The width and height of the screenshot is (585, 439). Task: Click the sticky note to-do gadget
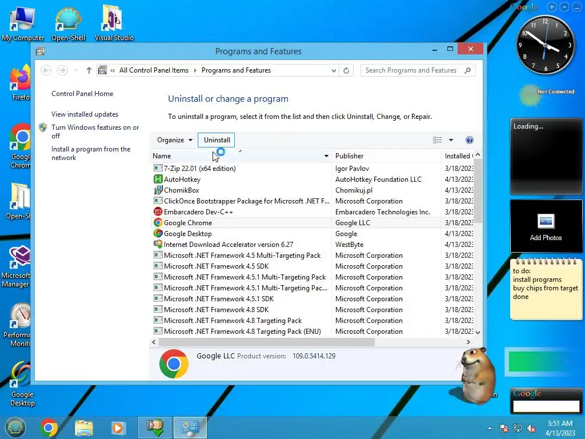click(x=546, y=288)
